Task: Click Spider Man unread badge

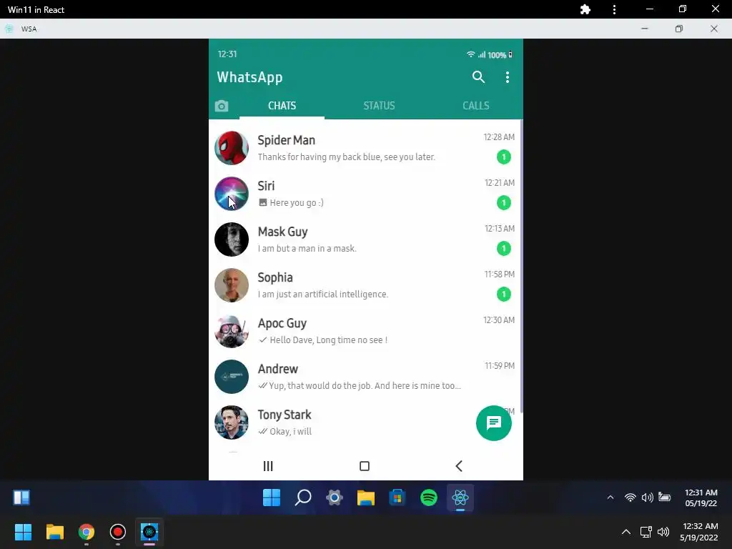Action: [504, 157]
